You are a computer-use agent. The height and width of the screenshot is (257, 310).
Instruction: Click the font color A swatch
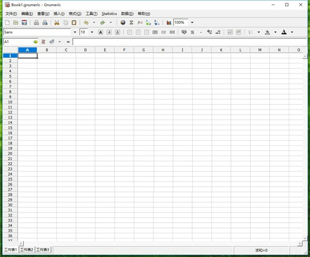tap(284, 32)
